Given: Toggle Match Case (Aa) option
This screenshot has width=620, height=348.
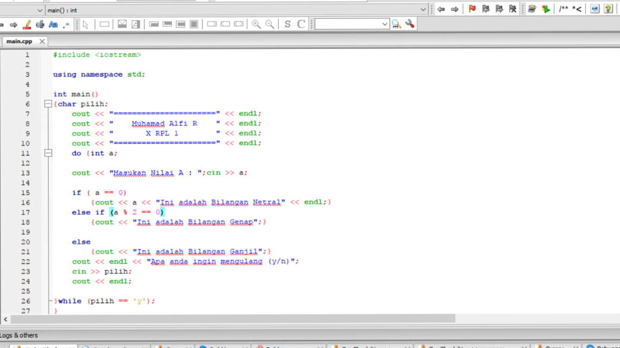Looking at the screenshot, I should coord(53,25).
